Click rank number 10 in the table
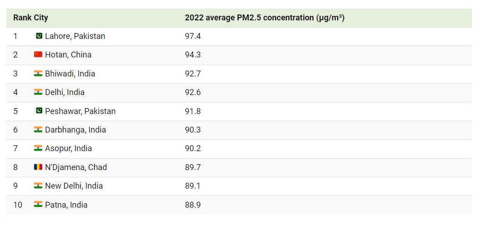The height and width of the screenshot is (228, 477). pos(18,204)
